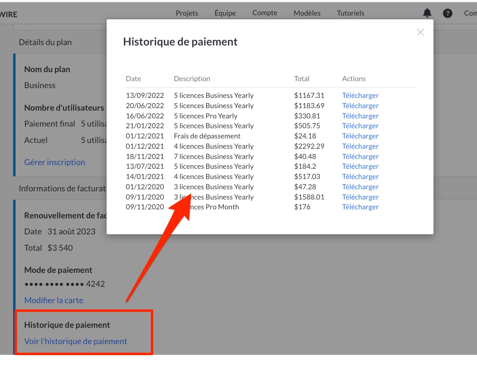The height and width of the screenshot is (372, 477).
Task: Download the 13/07/2021 invoice
Action: coord(360,166)
